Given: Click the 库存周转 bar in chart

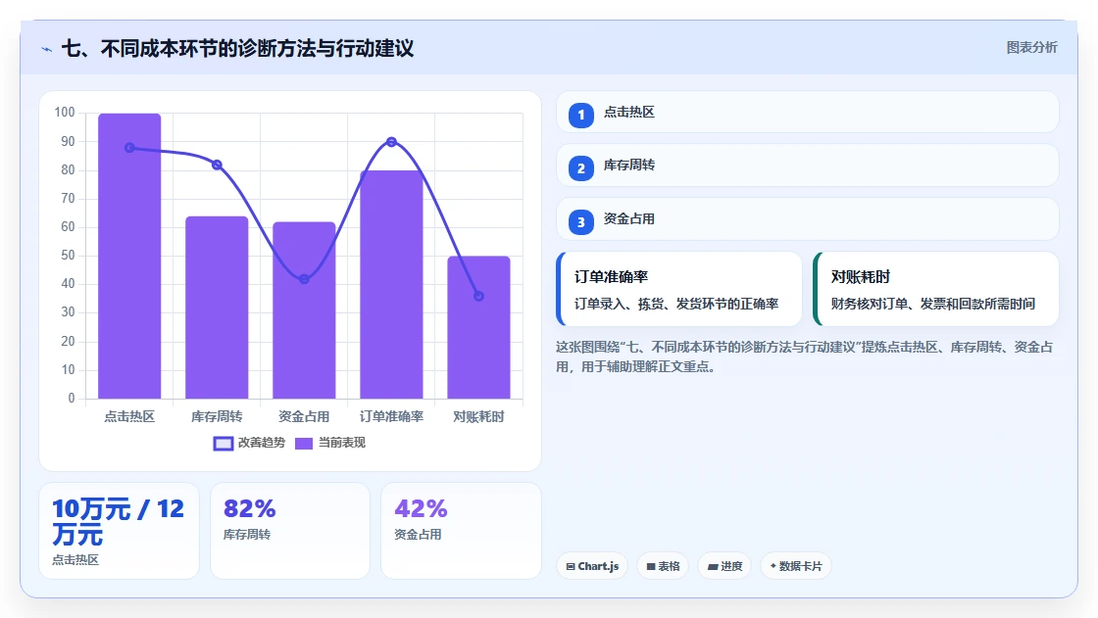Looking at the screenshot, I should (217, 308).
